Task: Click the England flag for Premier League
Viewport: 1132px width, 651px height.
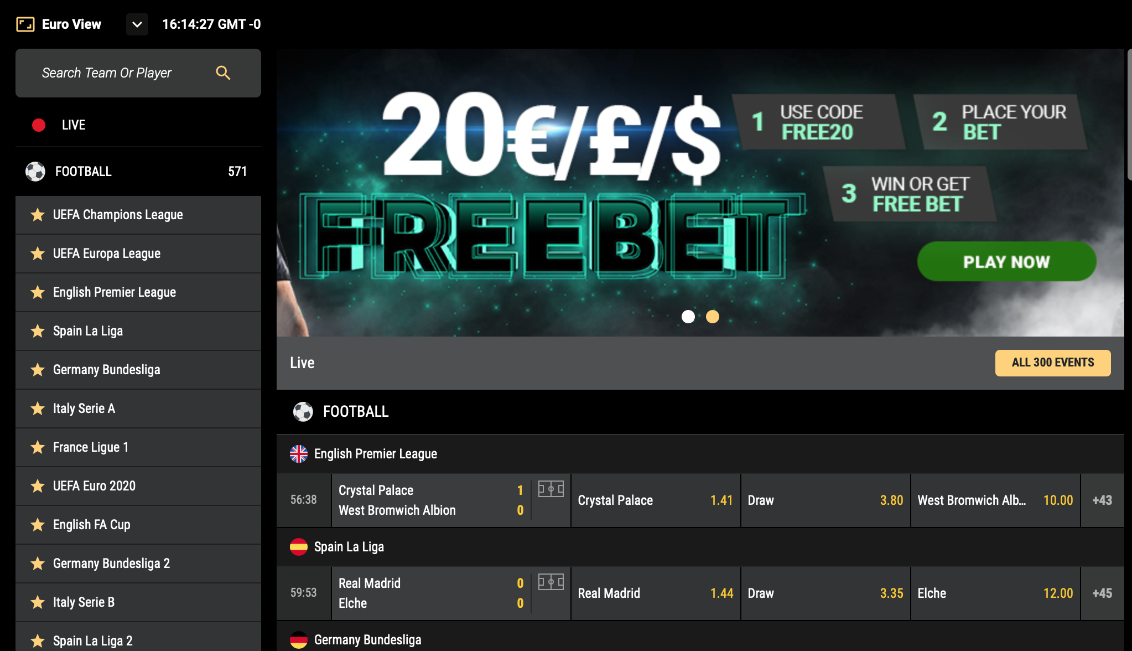Action: point(299,454)
